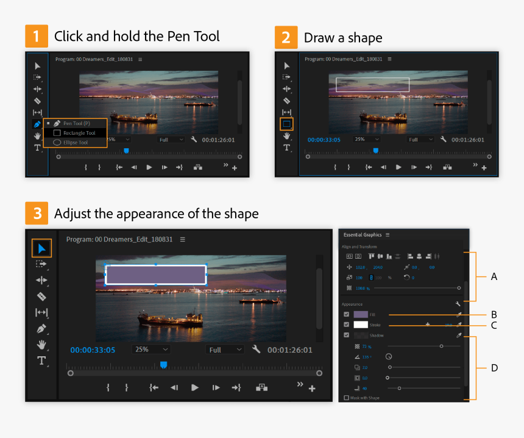This screenshot has width=524, height=438.
Task: Select the Hand tool in step 1 toolbar
Action: [37, 136]
